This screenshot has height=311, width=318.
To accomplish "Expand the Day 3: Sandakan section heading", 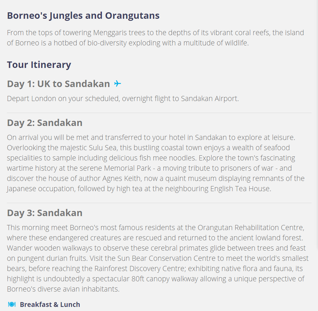I will pyautogui.click(x=44, y=213).
